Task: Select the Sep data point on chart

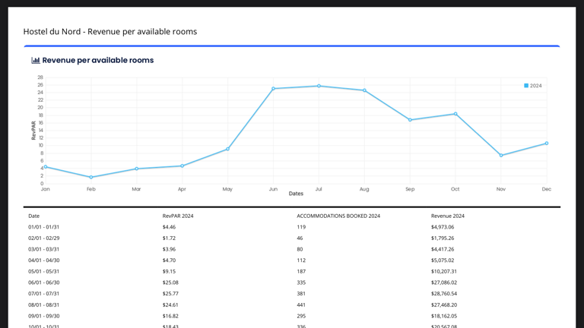Action: (410, 120)
